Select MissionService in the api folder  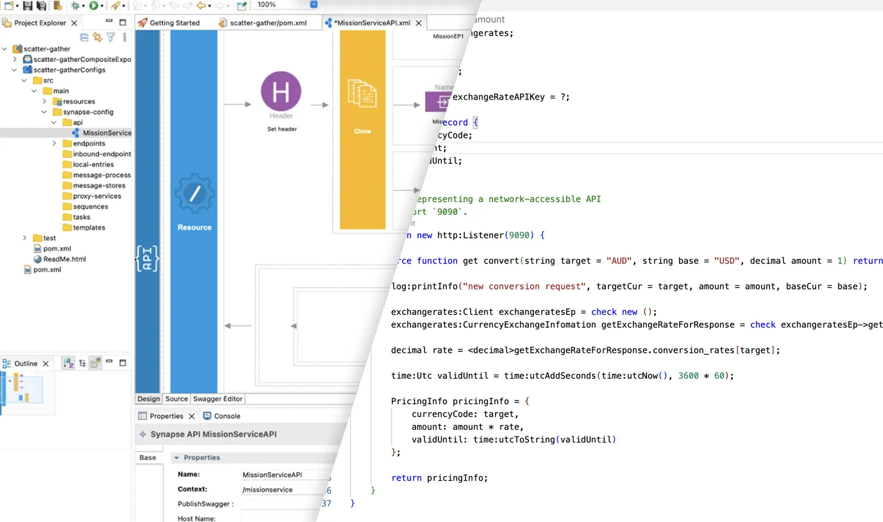pos(101,133)
